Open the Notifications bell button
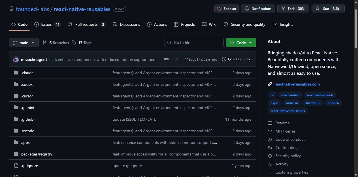The width and height of the screenshot is (358, 177). 258,9
